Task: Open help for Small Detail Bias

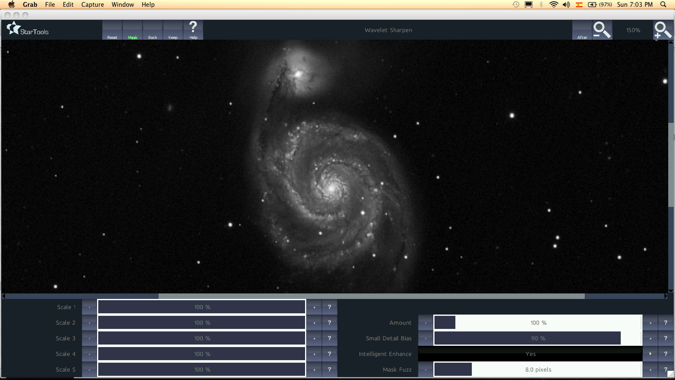Action: coord(666,338)
